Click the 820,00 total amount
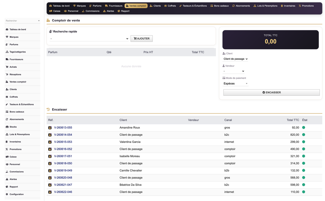This screenshot has height=201, width=325. 295,135
